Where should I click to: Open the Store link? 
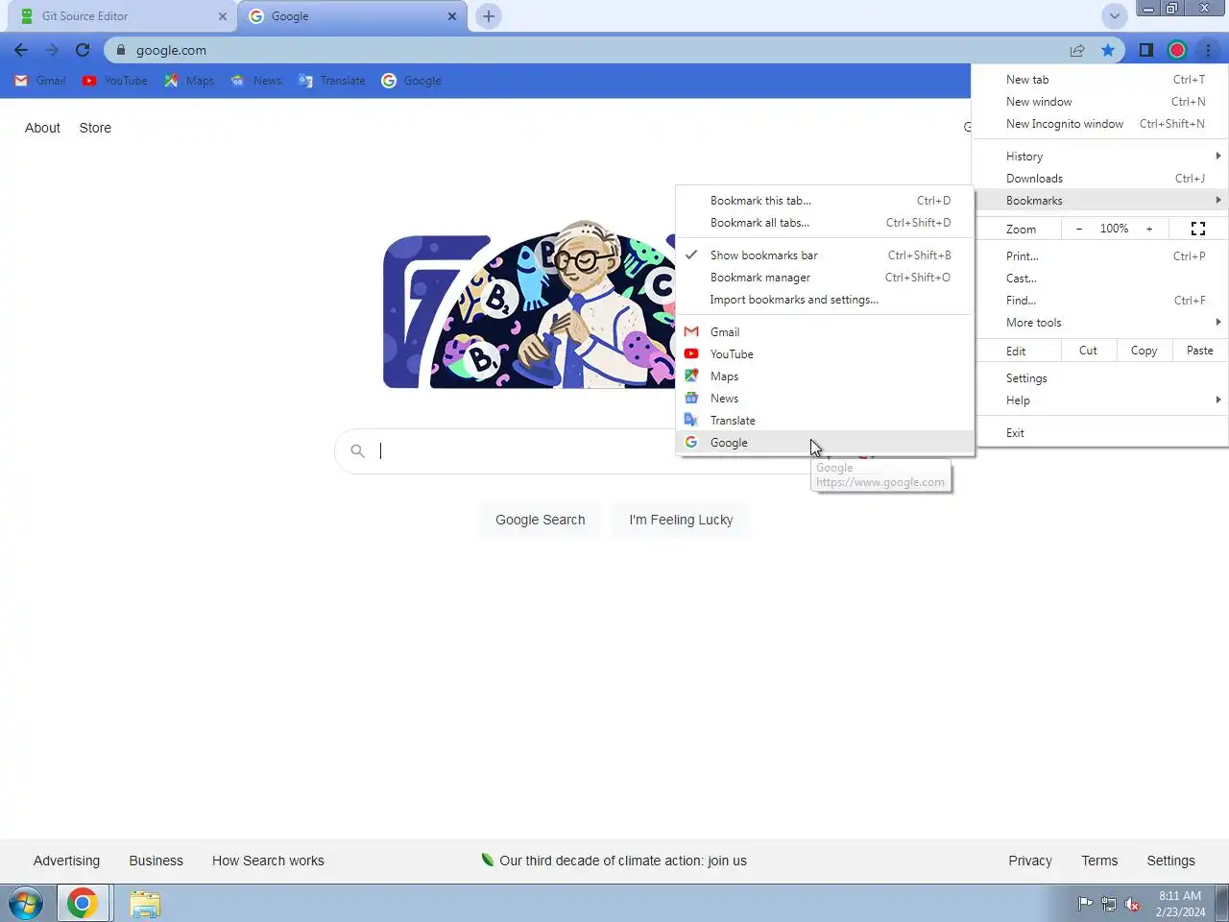(95, 128)
